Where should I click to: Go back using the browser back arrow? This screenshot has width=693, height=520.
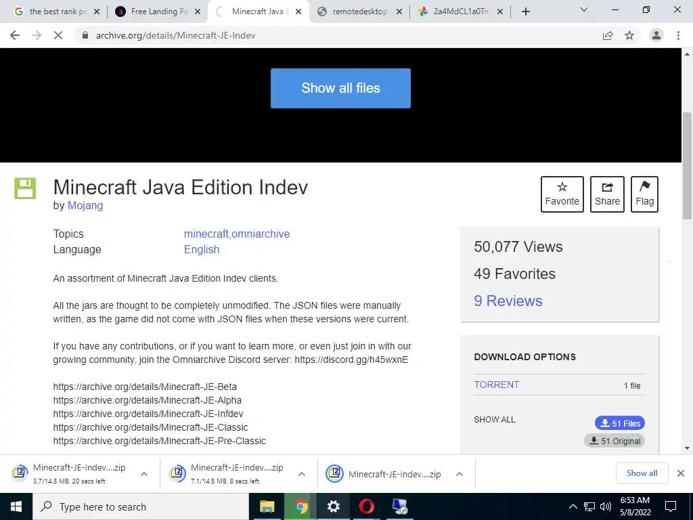tap(15, 35)
